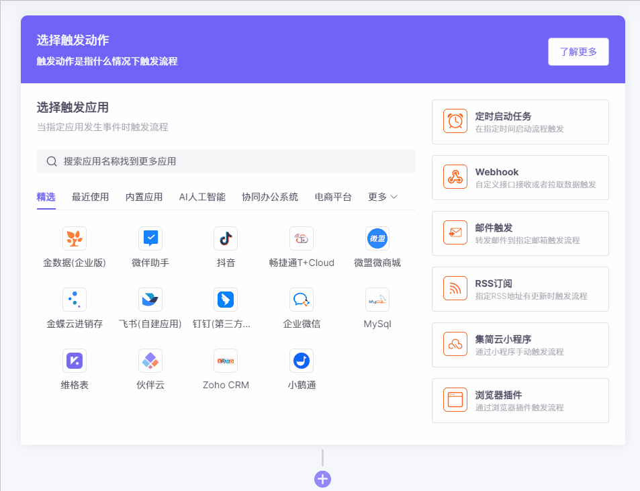Select the 企业微信 app icon
640x491 pixels.
(x=302, y=300)
